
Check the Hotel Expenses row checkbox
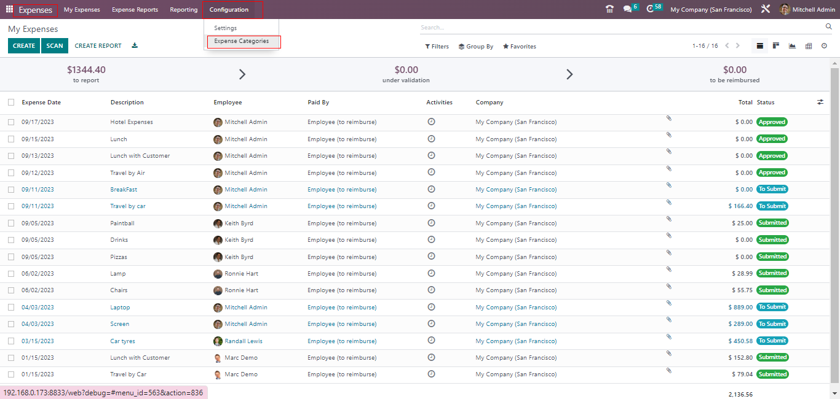coord(11,122)
